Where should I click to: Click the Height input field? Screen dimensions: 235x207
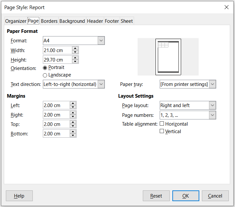coord(57,60)
